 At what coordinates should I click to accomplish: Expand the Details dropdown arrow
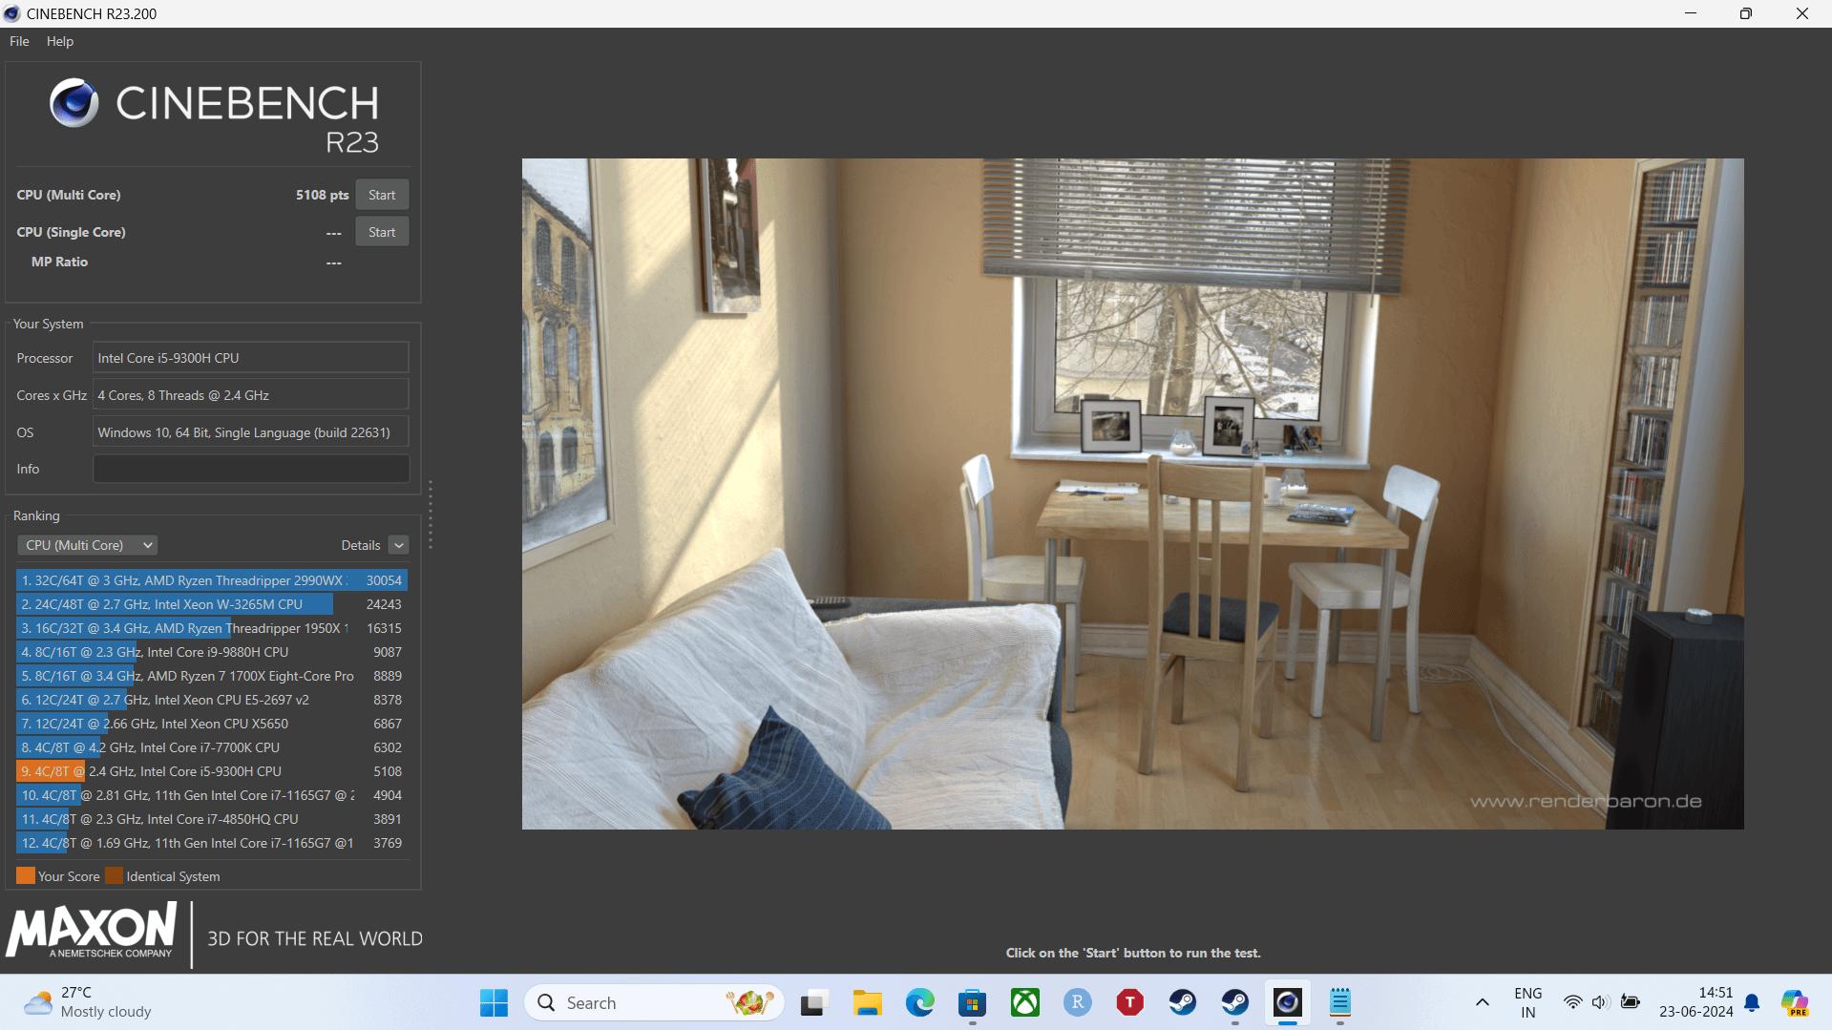[x=399, y=545]
